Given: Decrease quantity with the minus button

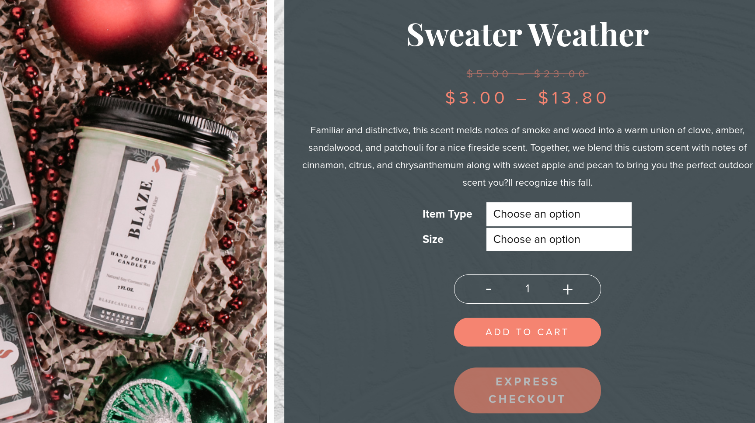Looking at the screenshot, I should [x=489, y=289].
